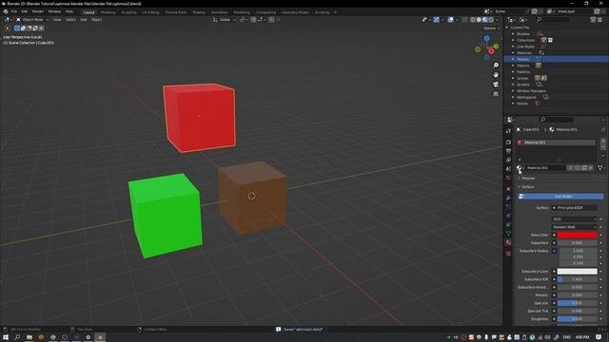609x342 pixels.
Task: Open the Edit menu
Action: click(x=25, y=11)
